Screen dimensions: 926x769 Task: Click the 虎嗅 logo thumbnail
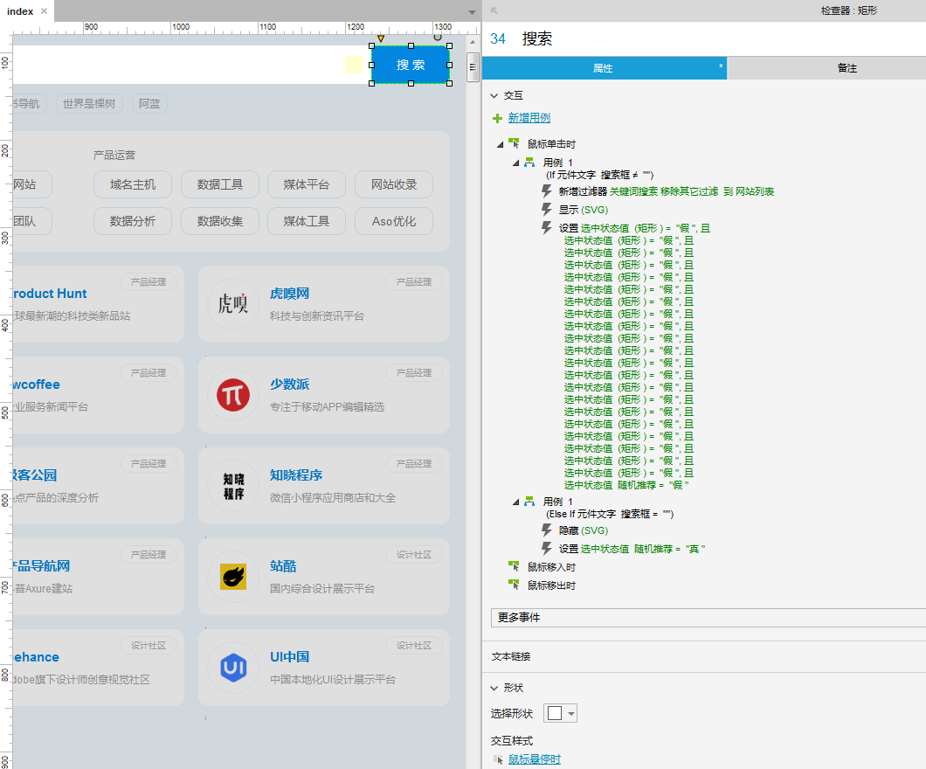coord(233,304)
